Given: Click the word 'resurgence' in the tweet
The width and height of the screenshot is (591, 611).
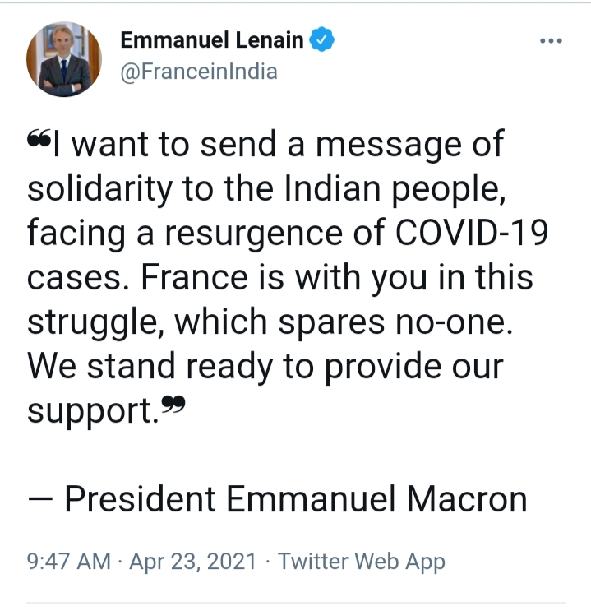Looking at the screenshot, I should coord(254,233).
